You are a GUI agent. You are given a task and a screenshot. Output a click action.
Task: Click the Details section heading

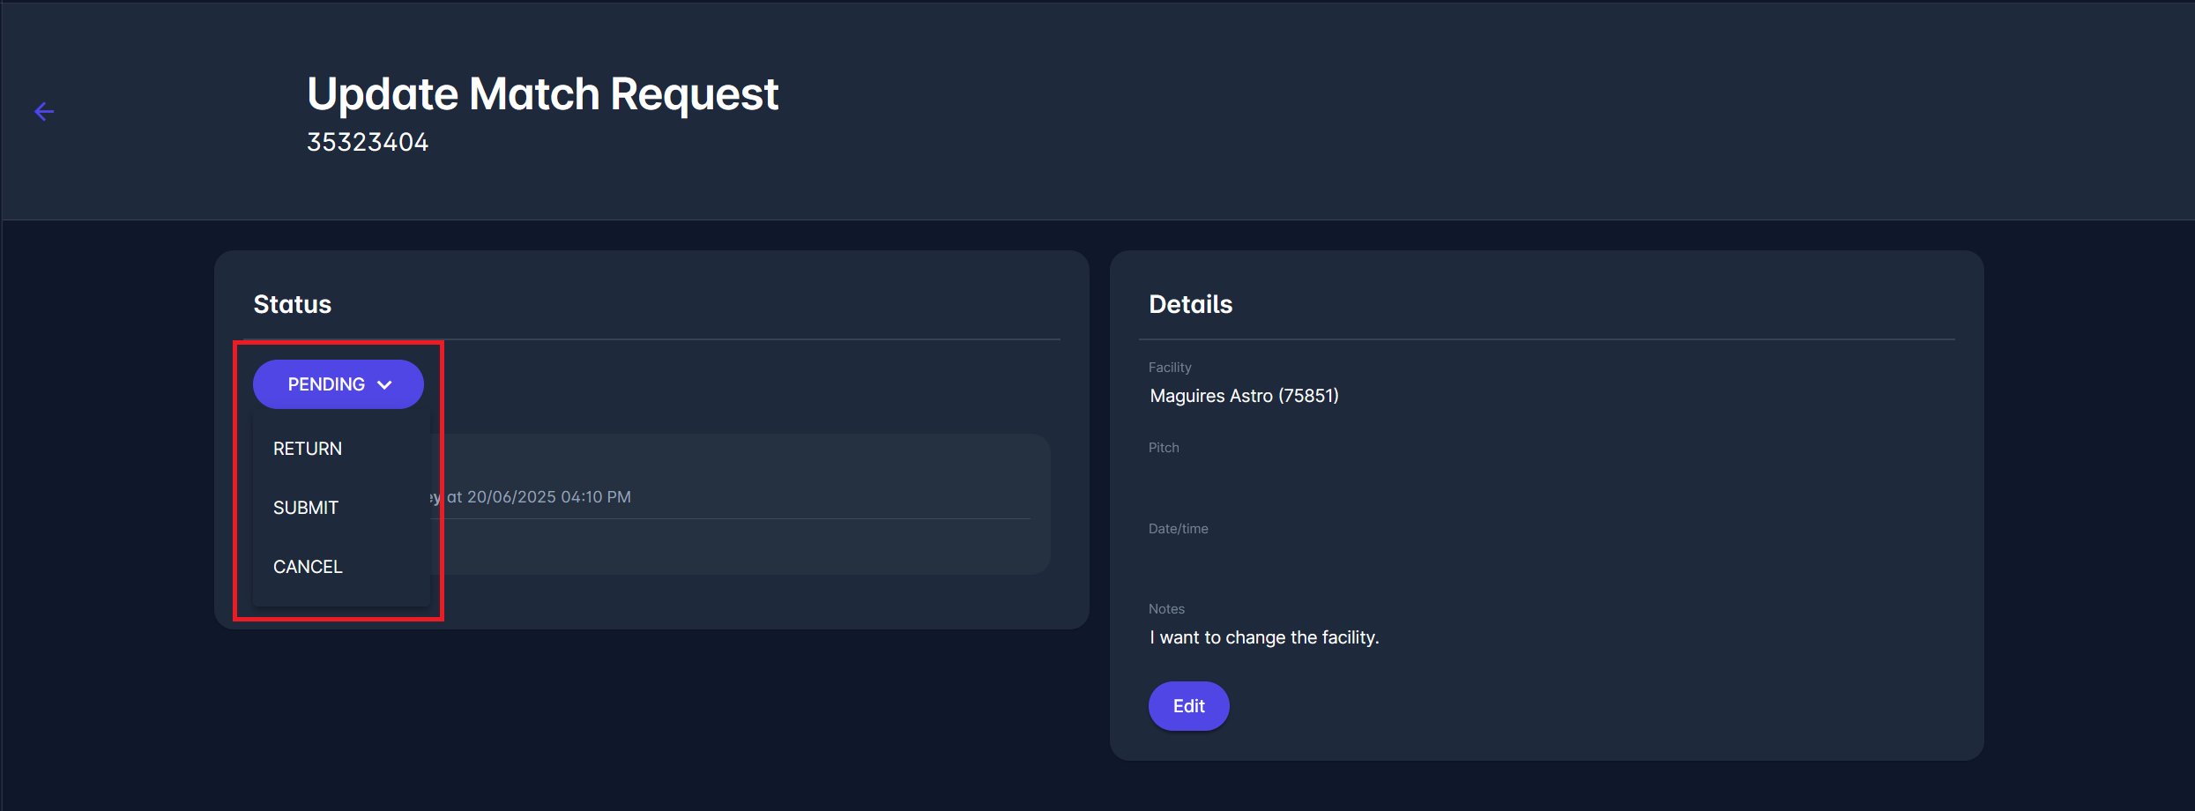coord(1190,303)
